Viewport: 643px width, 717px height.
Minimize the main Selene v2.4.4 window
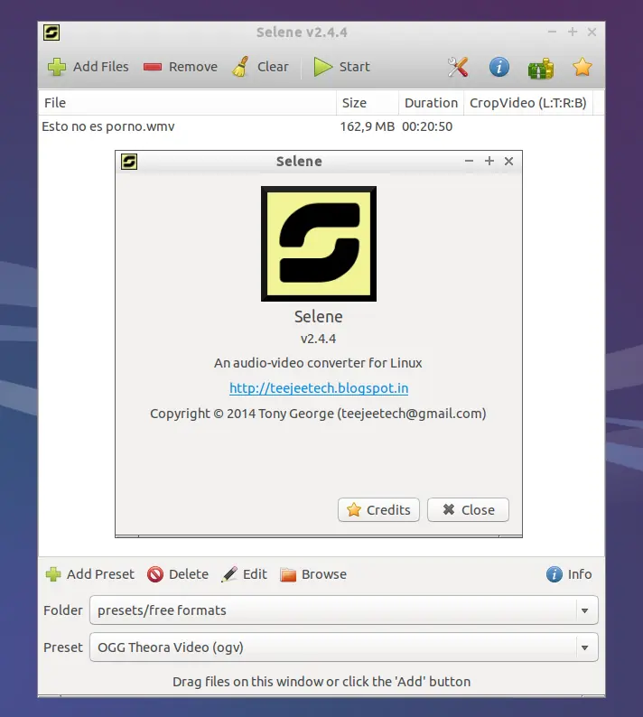(x=552, y=32)
